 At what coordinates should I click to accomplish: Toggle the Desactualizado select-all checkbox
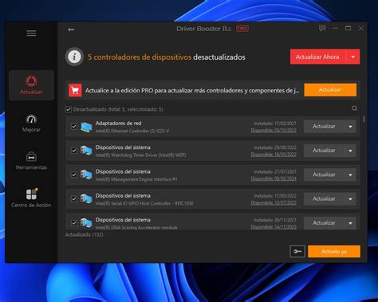tap(69, 109)
